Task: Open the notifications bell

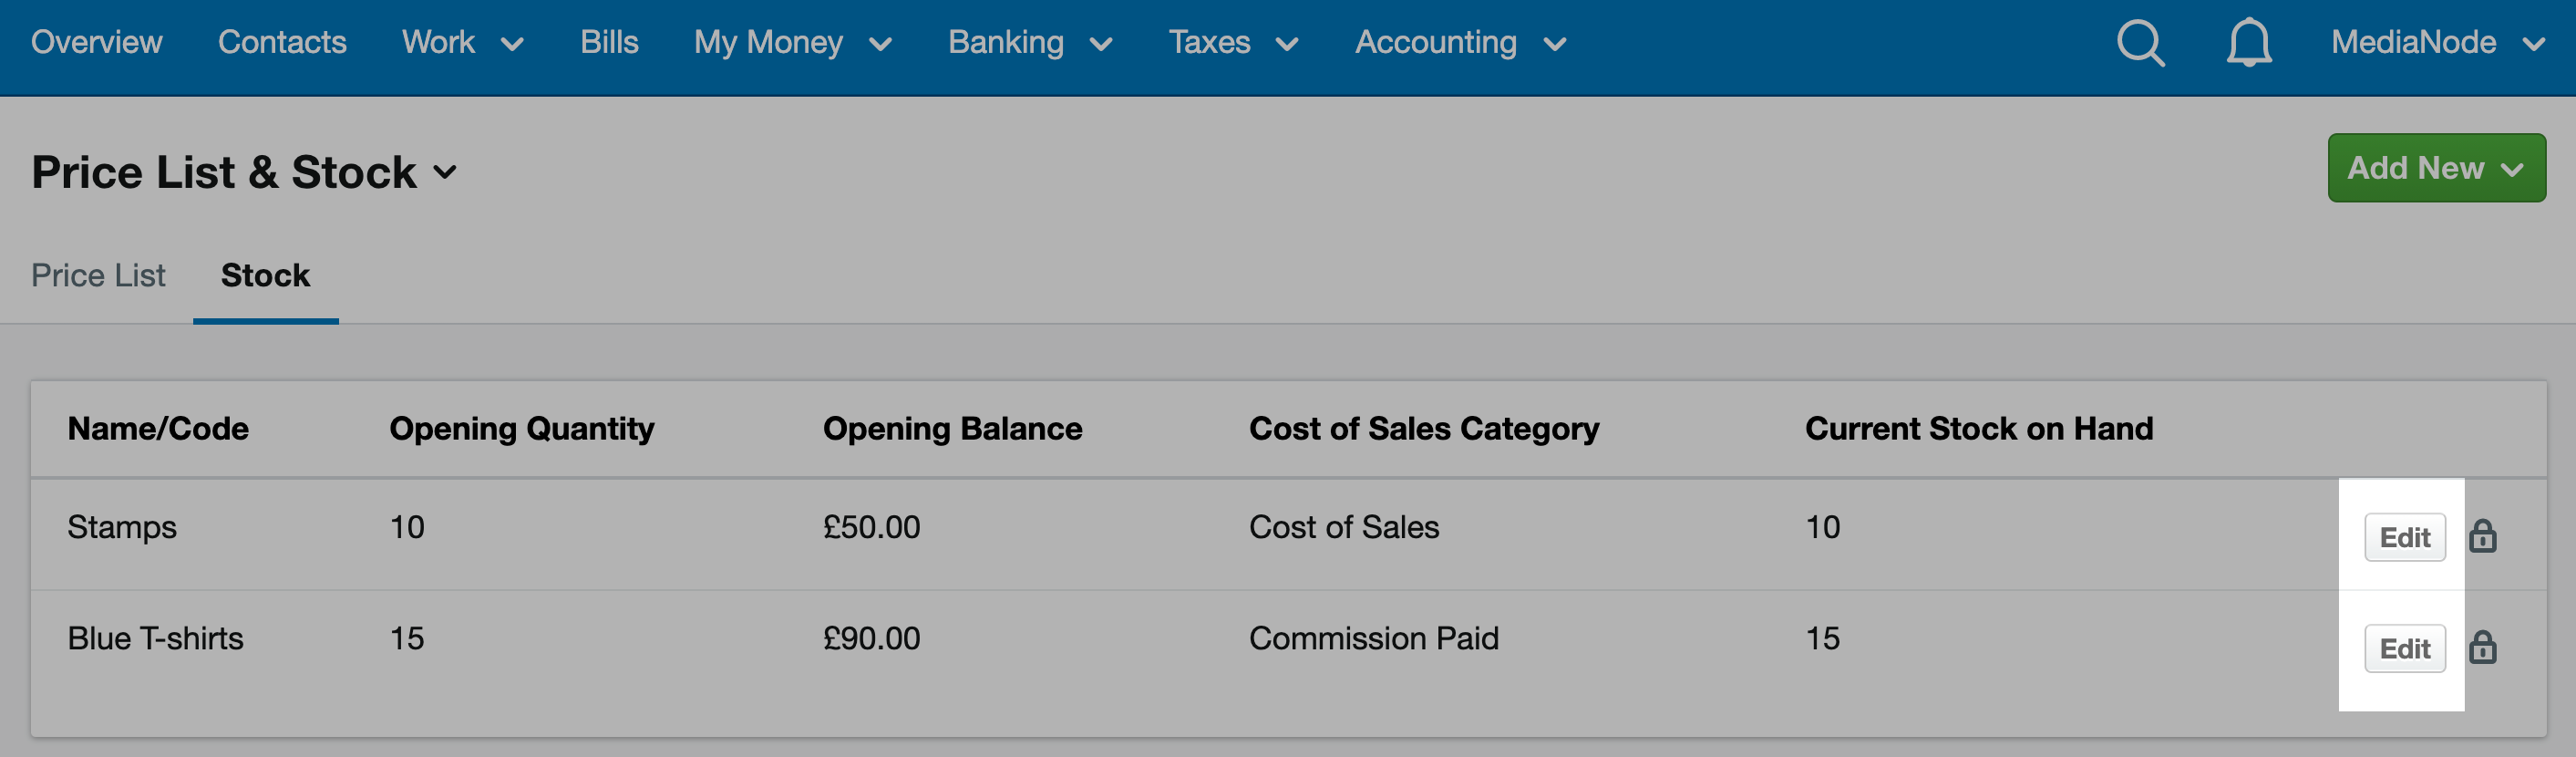Action: (2249, 43)
